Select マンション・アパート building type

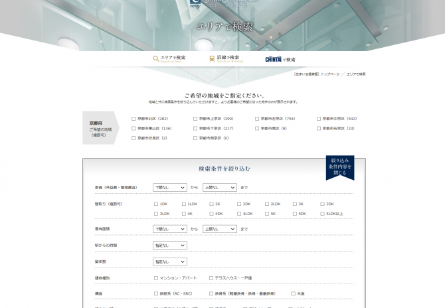pyautogui.click(x=156, y=278)
